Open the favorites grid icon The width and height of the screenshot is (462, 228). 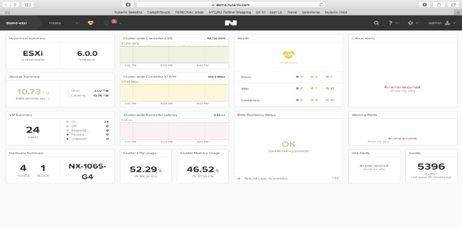tap(7, 12)
